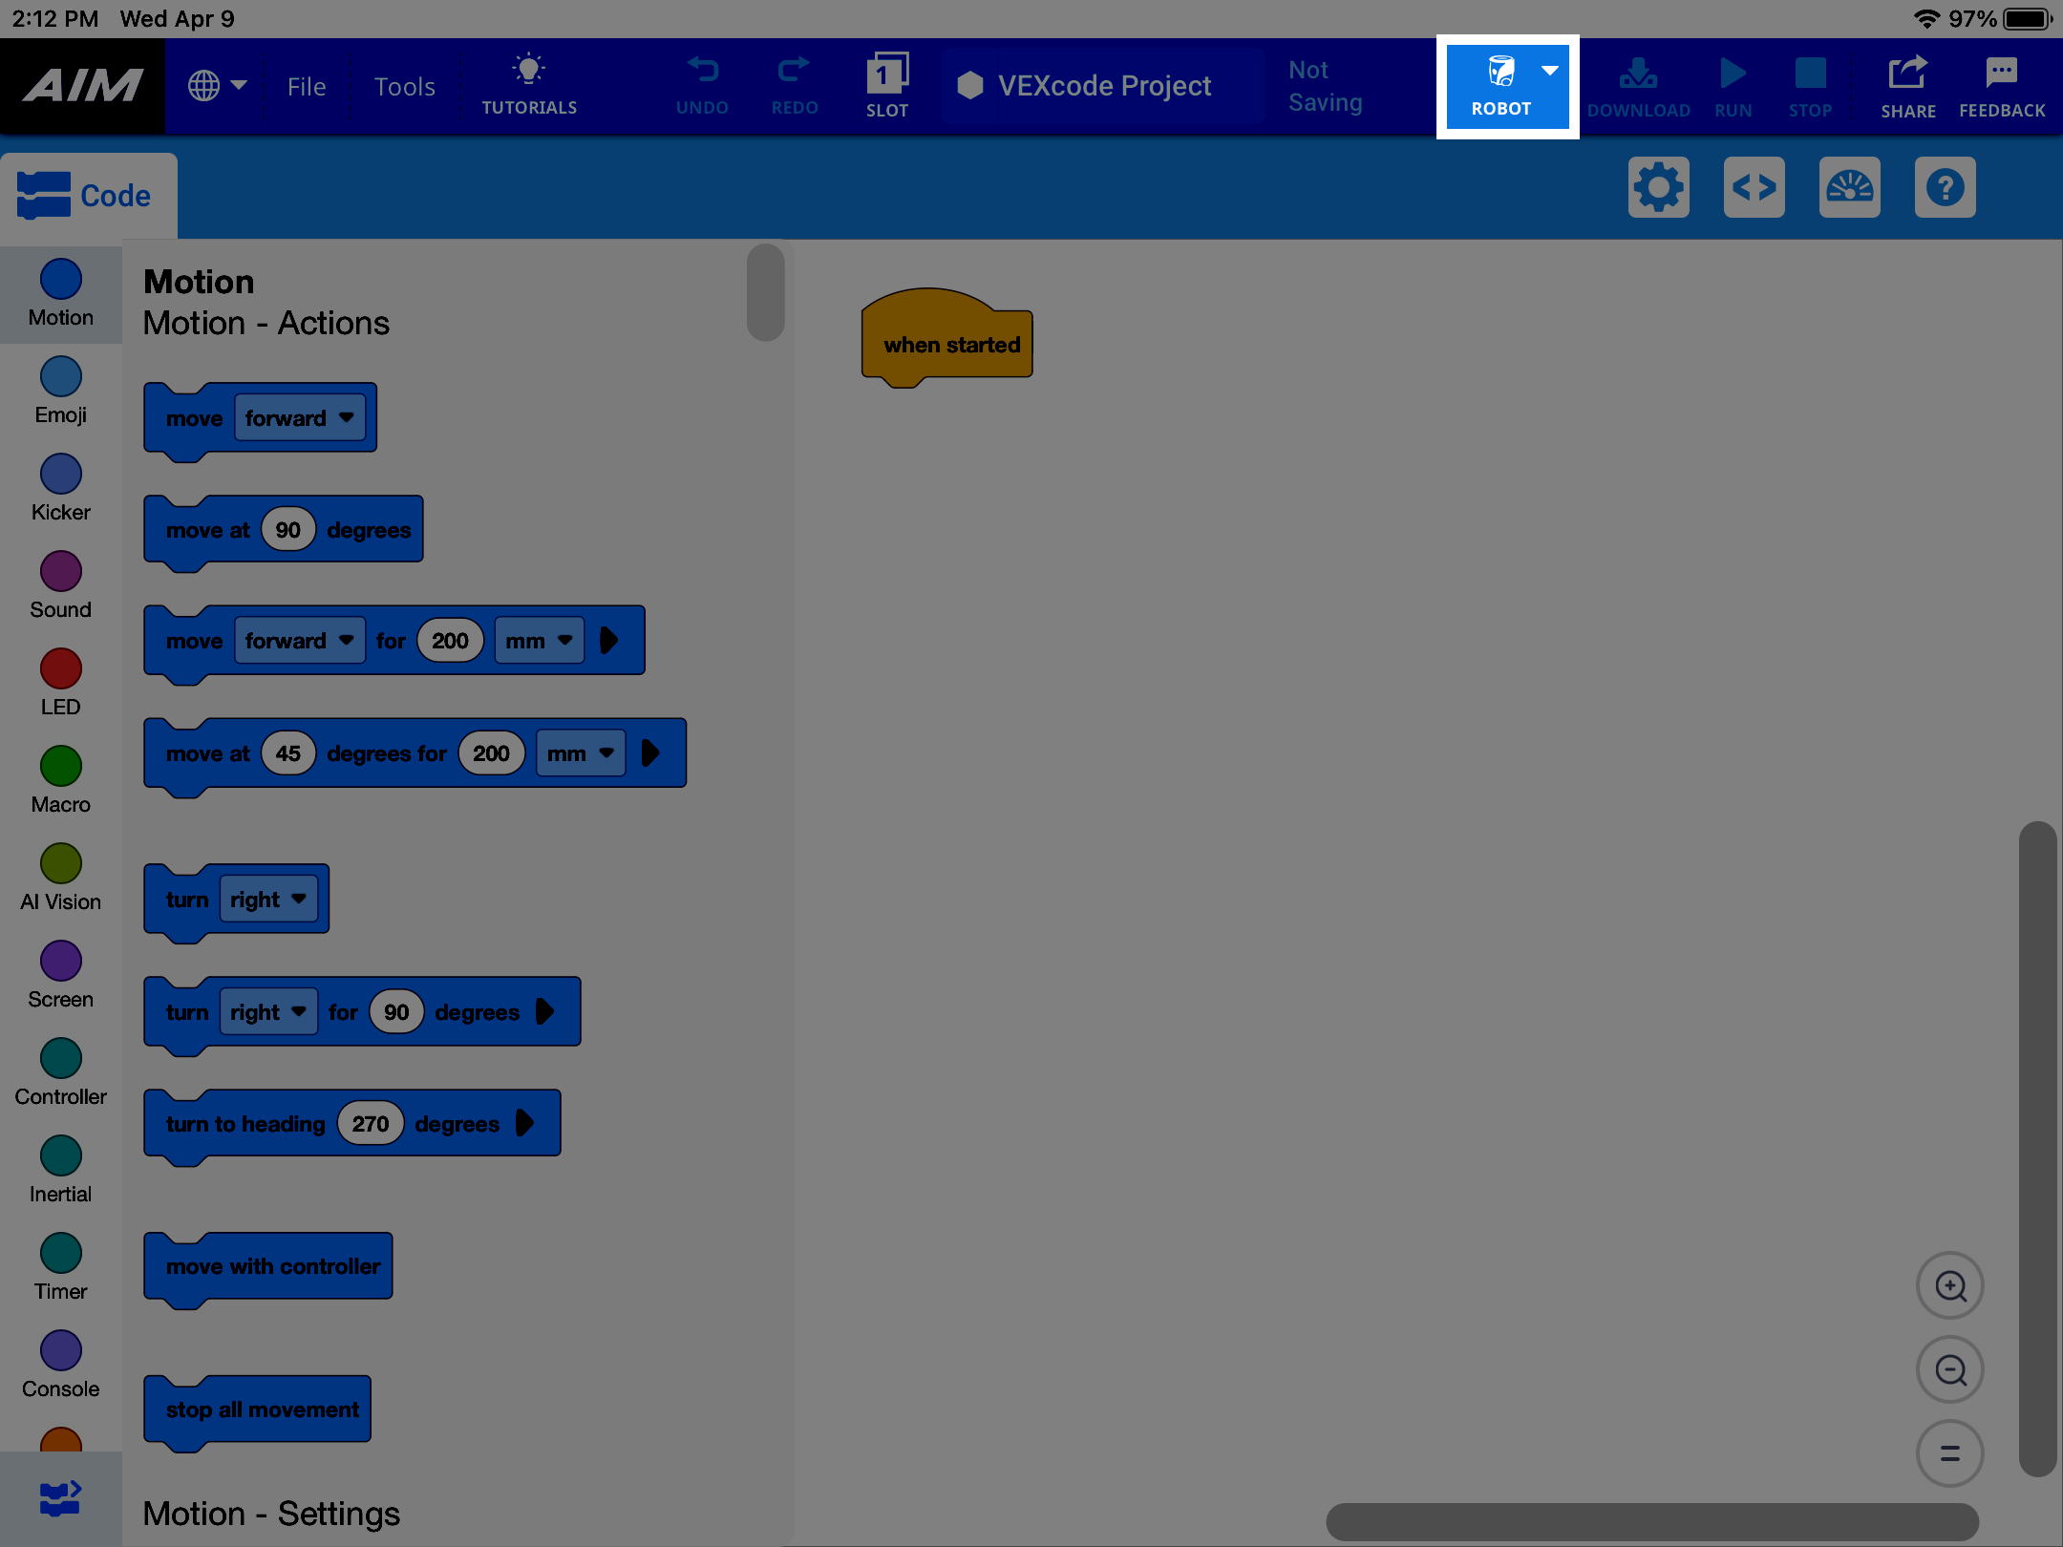The image size is (2063, 1547).
Task: Toggle the robot dashboard monitor
Action: click(x=1849, y=187)
